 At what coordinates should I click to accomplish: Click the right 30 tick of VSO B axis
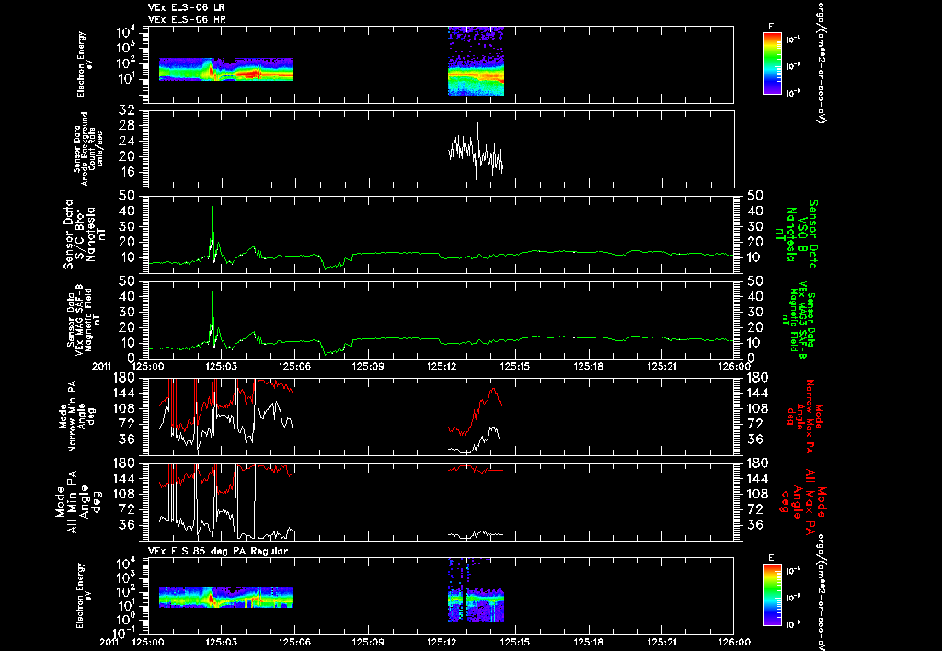[754, 226]
